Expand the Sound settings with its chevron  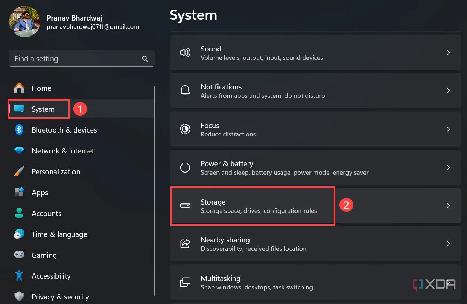(x=448, y=53)
